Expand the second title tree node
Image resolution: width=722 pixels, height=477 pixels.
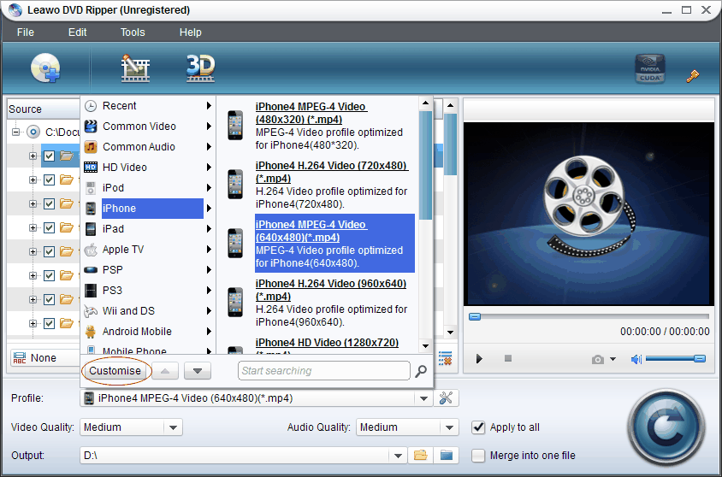pyautogui.click(x=33, y=180)
